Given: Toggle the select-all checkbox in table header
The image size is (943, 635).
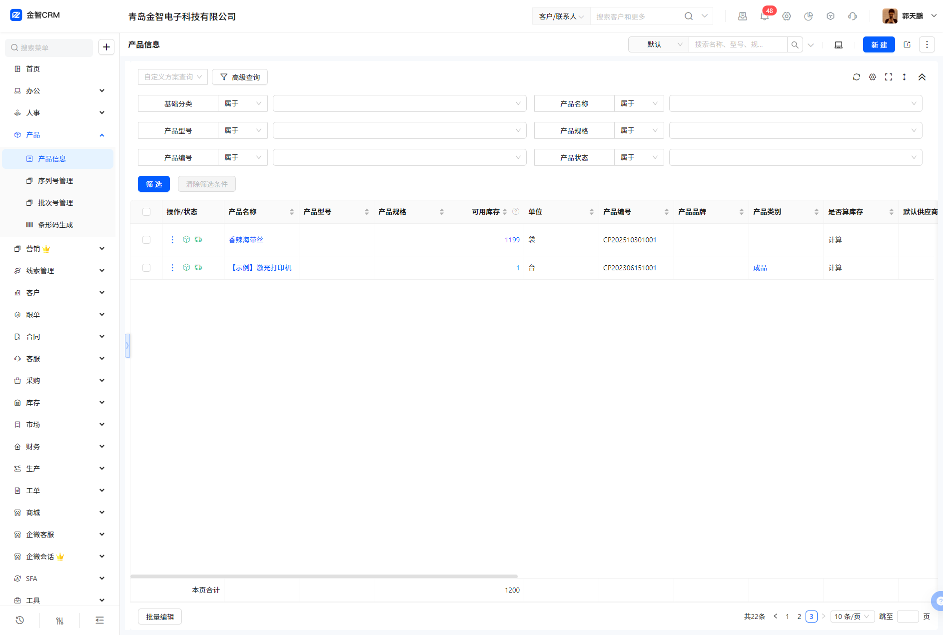Looking at the screenshot, I should pyautogui.click(x=146, y=212).
